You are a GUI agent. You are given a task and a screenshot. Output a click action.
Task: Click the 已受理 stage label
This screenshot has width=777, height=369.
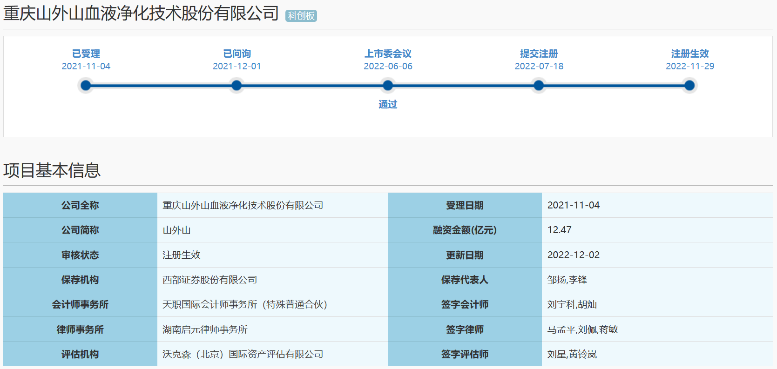click(x=86, y=54)
